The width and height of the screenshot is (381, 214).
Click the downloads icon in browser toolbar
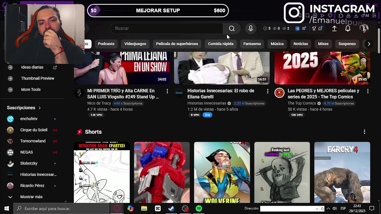(356, 15)
